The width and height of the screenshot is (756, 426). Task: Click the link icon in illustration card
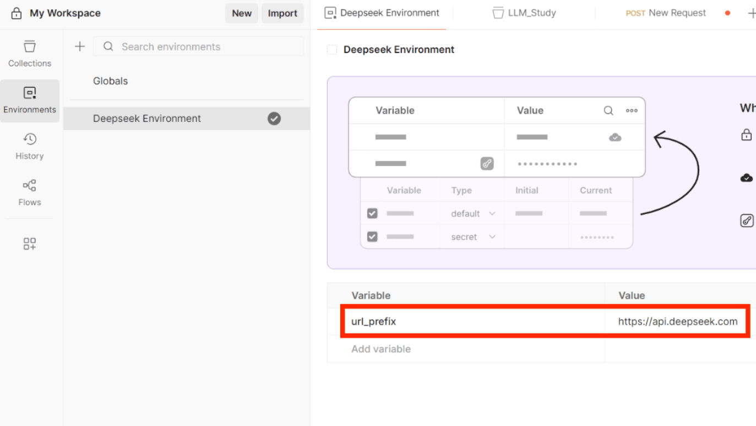click(x=487, y=163)
